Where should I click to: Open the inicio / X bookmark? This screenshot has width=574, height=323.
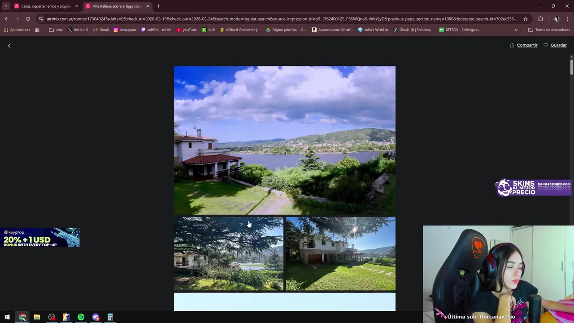click(78, 30)
